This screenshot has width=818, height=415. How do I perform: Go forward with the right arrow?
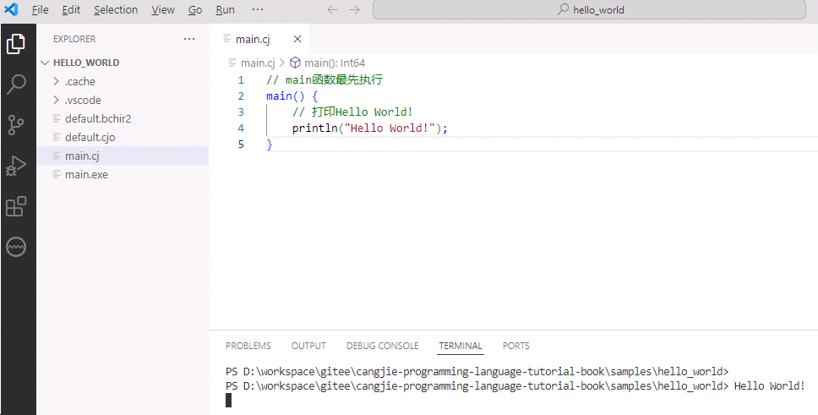point(355,10)
